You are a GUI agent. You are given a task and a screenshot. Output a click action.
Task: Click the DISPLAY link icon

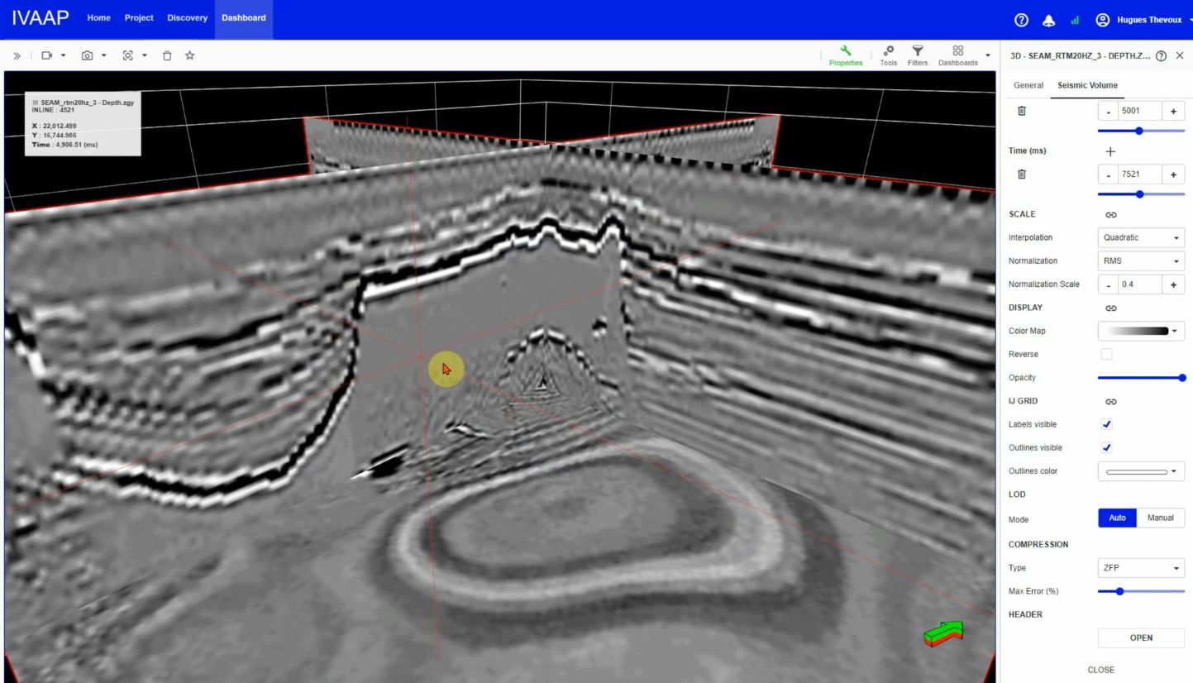(x=1111, y=308)
